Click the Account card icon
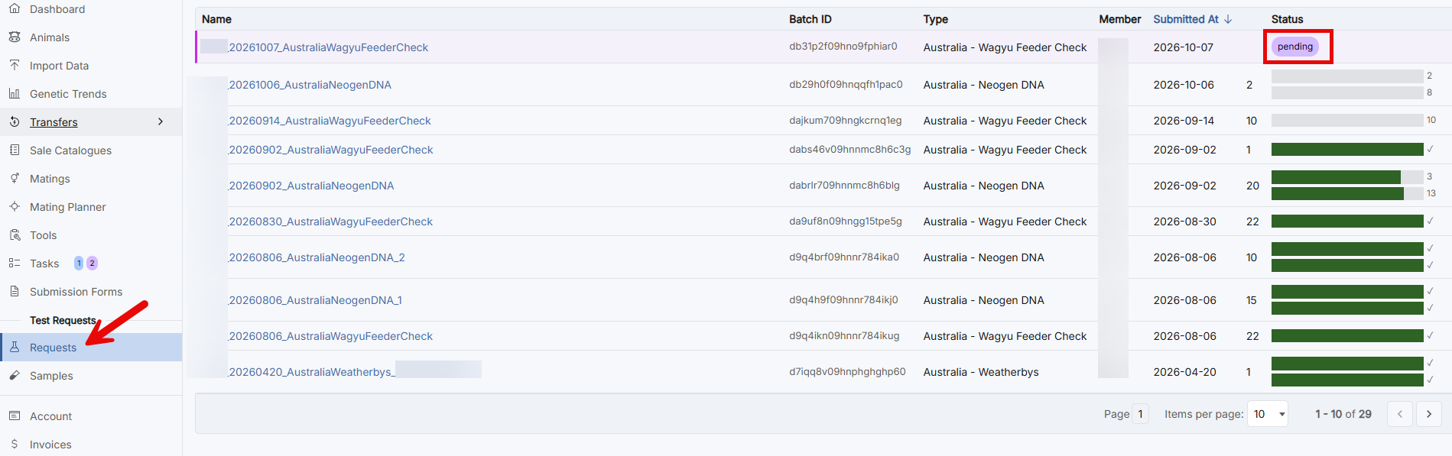The height and width of the screenshot is (456, 1452). pyautogui.click(x=15, y=416)
